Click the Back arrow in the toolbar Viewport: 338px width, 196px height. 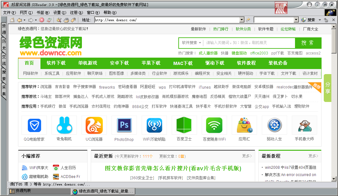20,20
